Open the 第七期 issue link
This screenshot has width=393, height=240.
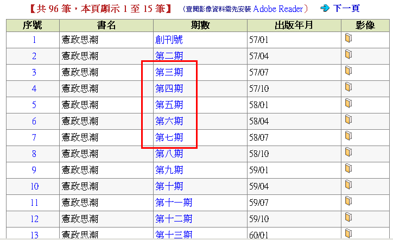pyautogui.click(x=169, y=137)
